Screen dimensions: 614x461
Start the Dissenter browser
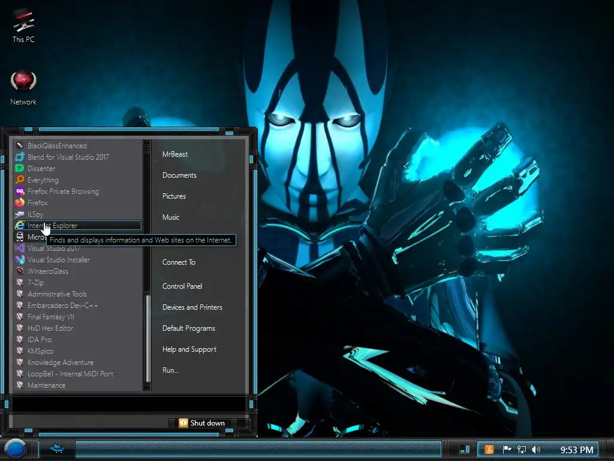[77, 169]
